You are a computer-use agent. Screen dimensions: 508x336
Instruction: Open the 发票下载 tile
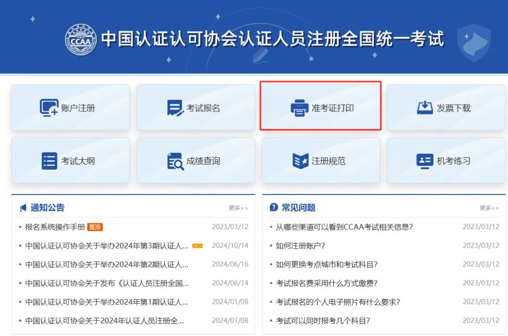tap(446, 108)
